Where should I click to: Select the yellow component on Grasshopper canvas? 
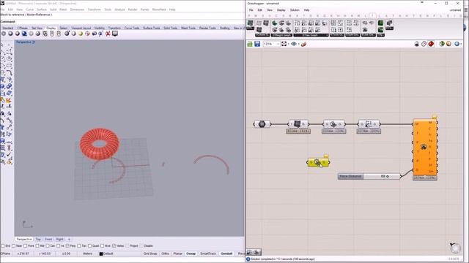click(318, 162)
